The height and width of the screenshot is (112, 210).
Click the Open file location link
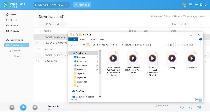(x=203, y=16)
